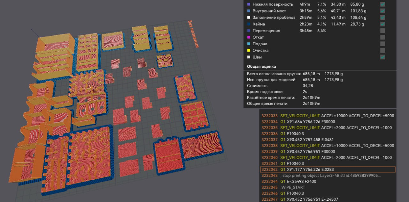The width and height of the screenshot is (409, 202).
Task: Enable the Очистка wipe checkbox
Action: 382,50
